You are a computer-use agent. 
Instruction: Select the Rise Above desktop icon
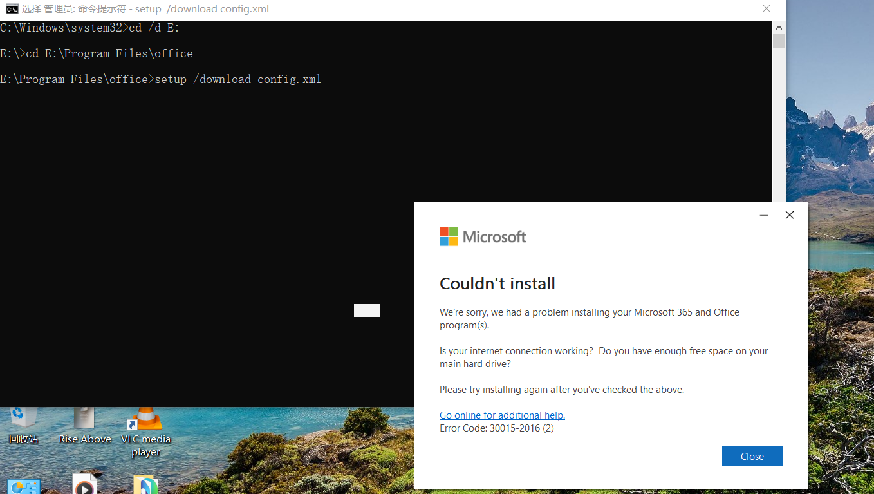(85, 425)
